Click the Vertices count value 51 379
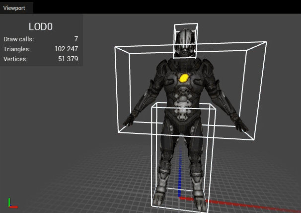Viewport: 301px width, 213px height. point(69,59)
